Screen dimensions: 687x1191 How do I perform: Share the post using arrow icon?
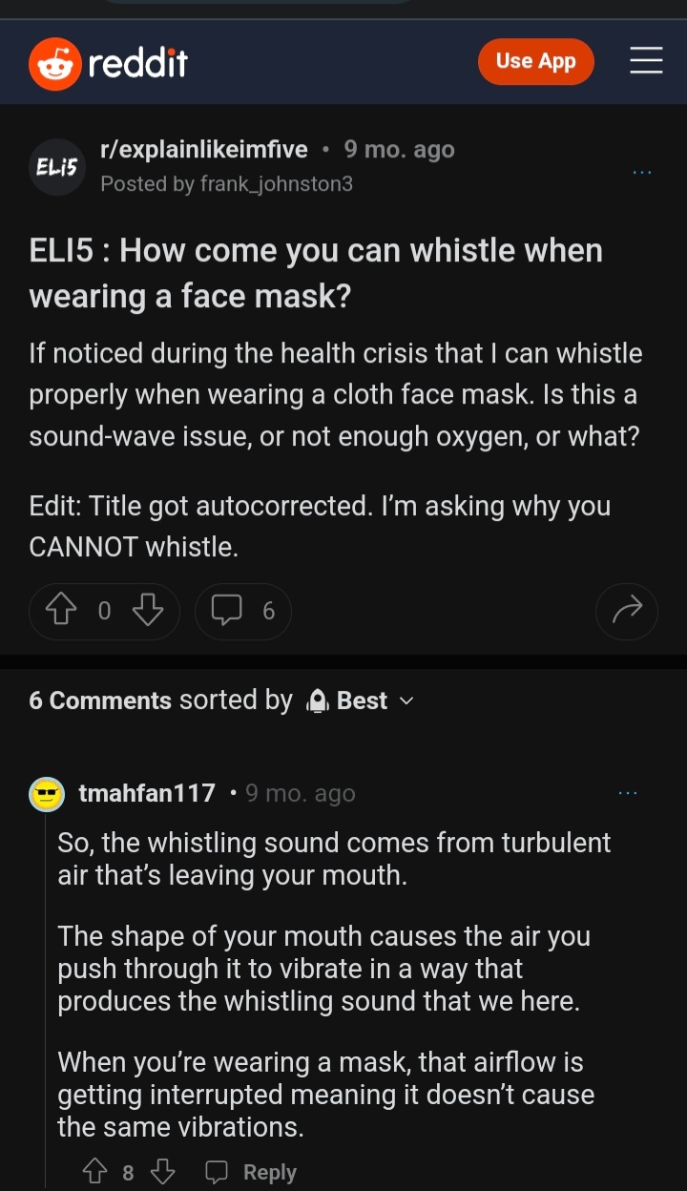pos(627,611)
